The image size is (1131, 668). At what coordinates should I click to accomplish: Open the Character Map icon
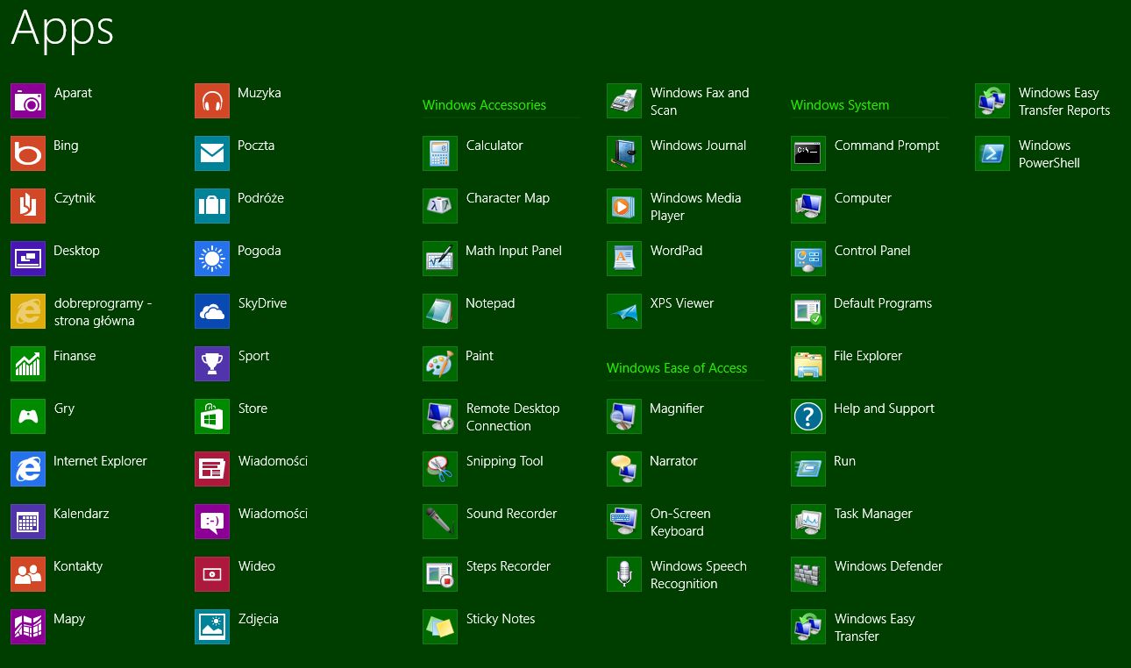pyautogui.click(x=440, y=206)
